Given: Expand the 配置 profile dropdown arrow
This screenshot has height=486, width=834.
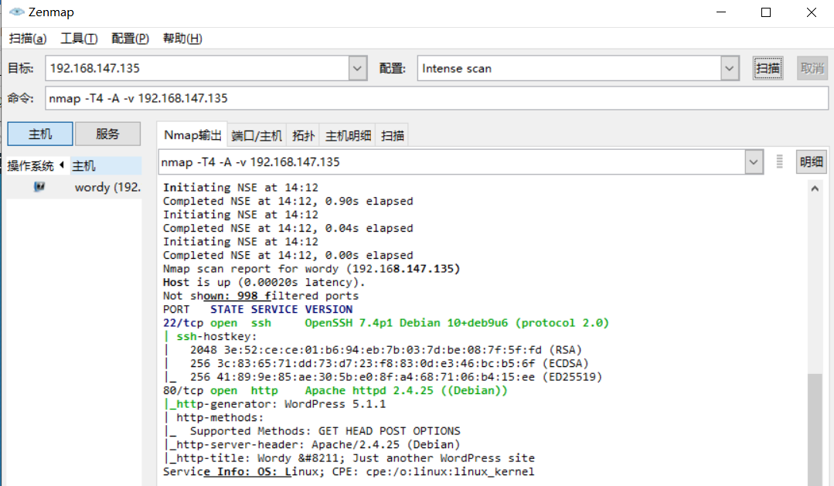Looking at the screenshot, I should pos(729,68).
